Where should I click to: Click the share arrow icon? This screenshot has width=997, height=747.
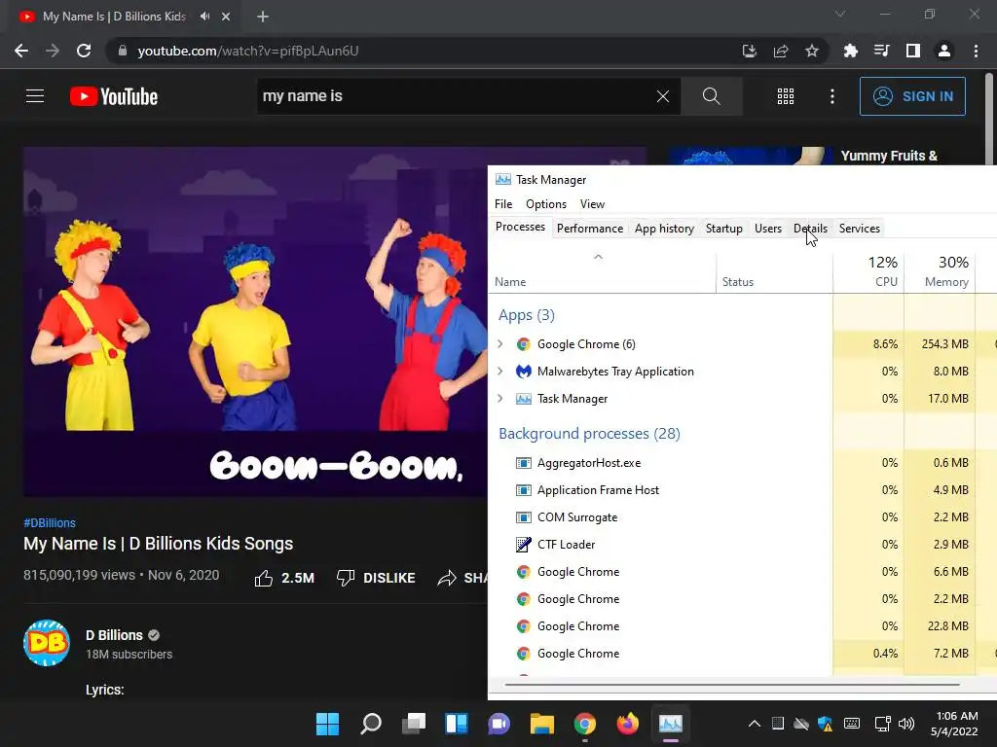(447, 578)
